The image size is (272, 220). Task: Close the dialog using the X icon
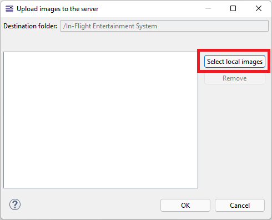coord(259,8)
